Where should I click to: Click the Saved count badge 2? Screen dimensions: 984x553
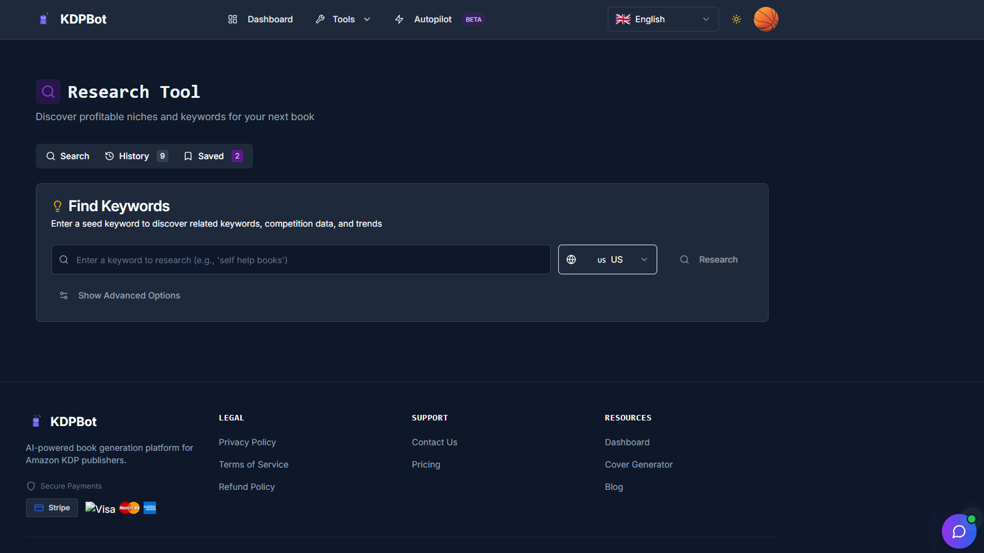237,156
